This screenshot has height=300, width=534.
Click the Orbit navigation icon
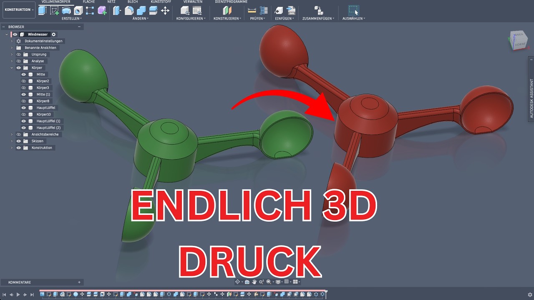pos(238,282)
